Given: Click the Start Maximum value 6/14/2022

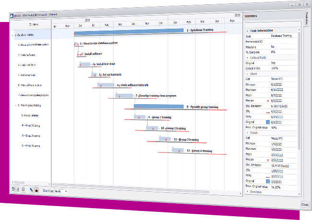Looking at the screenshot, I should click(277, 90).
